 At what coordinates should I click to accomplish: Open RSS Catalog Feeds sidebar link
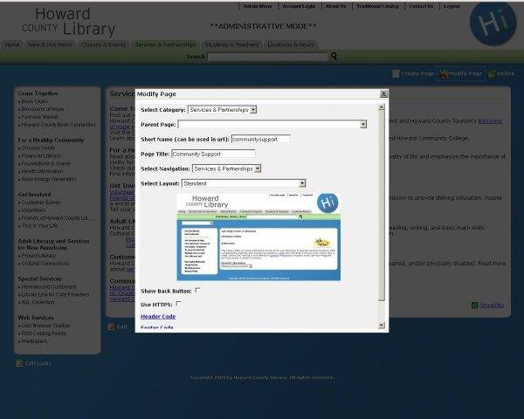(x=44, y=333)
